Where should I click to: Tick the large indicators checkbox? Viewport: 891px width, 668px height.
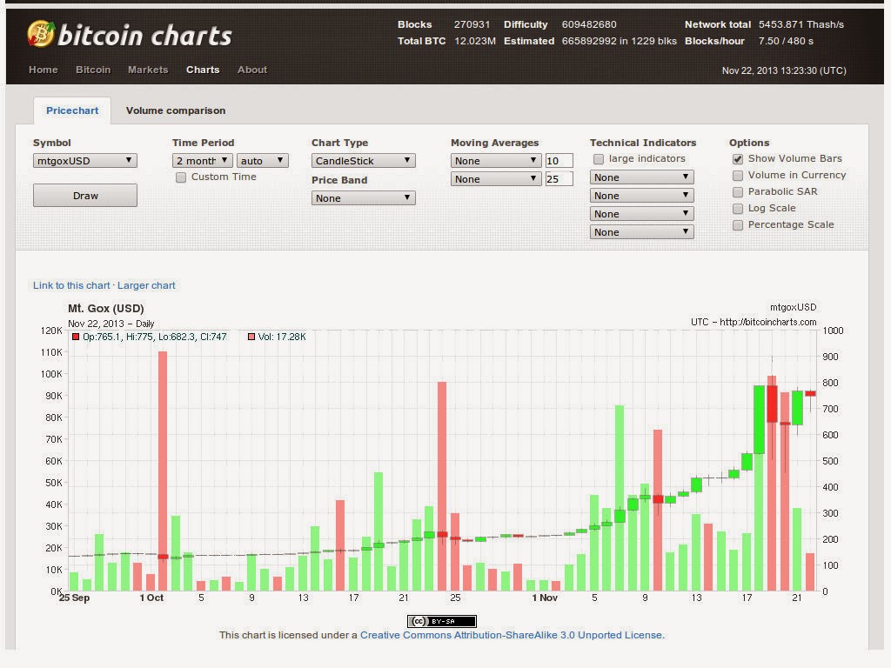[599, 159]
